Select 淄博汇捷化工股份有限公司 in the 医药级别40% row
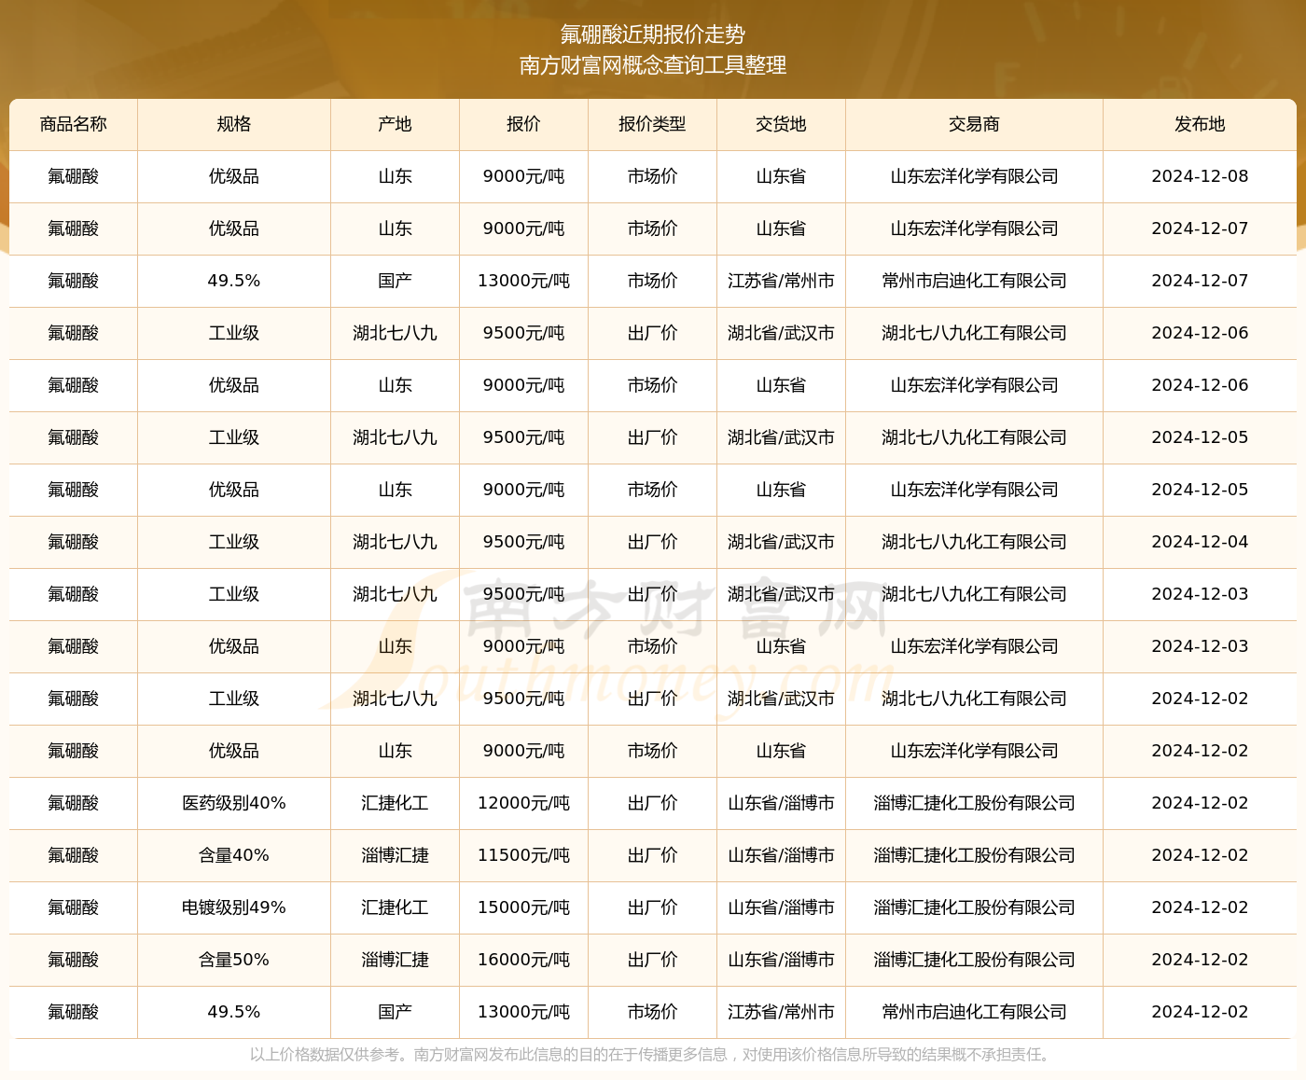This screenshot has width=1306, height=1080. tap(974, 803)
